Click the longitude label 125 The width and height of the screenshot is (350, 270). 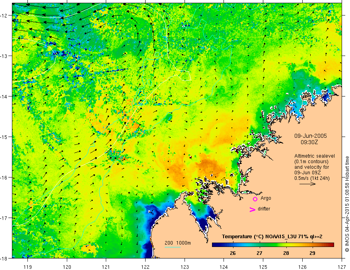point(263,267)
